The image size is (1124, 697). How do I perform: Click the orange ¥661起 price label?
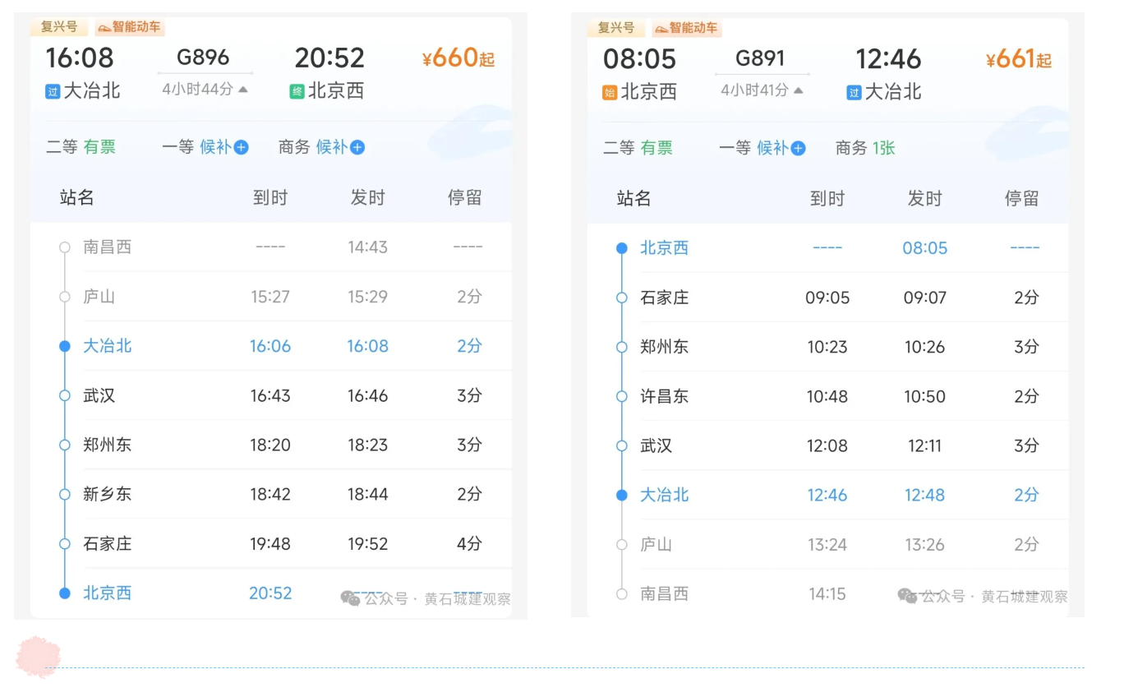(x=1017, y=58)
